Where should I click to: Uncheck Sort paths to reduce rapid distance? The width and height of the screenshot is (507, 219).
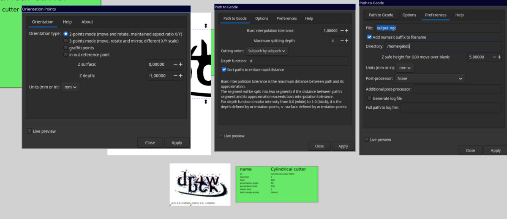(224, 69)
